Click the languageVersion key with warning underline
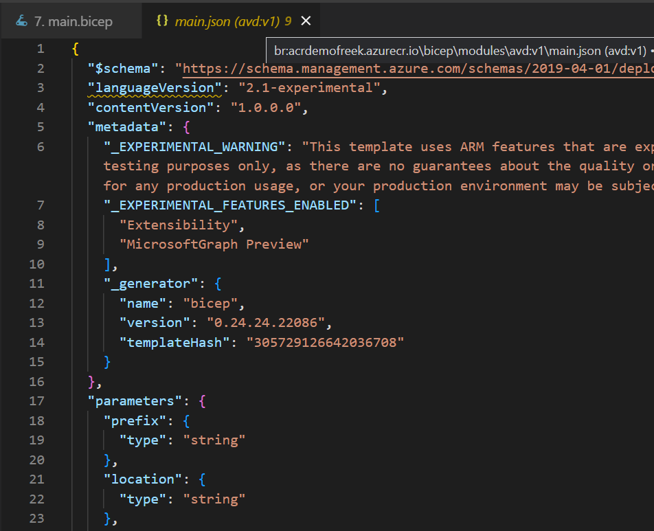Image resolution: width=654 pixels, height=531 pixels. (155, 88)
